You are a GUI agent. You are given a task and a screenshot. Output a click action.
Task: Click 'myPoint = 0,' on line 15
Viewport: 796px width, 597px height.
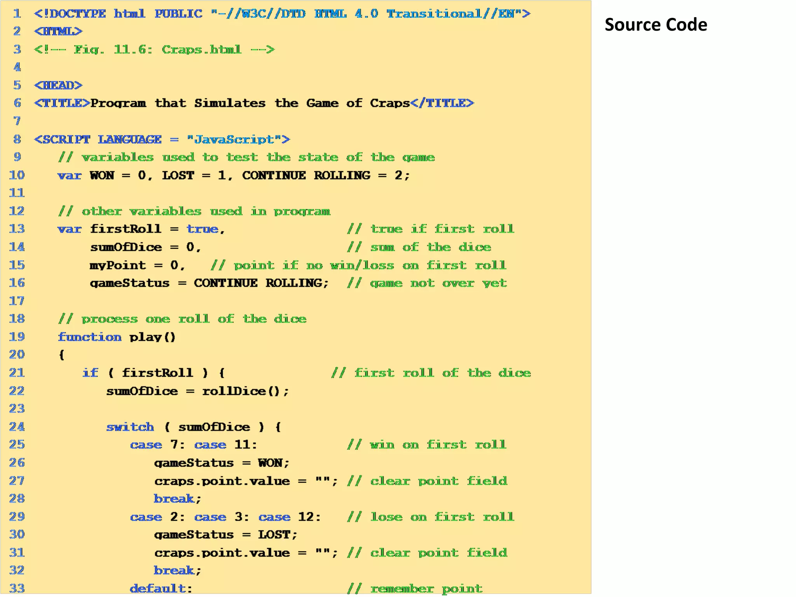pyautogui.click(x=138, y=265)
